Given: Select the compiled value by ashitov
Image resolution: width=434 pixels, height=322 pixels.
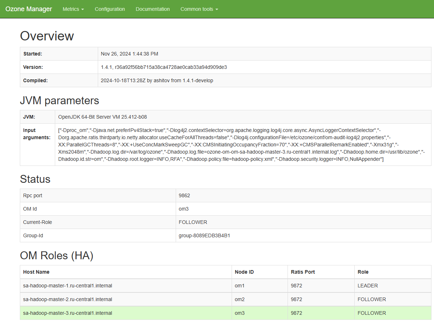Looking at the screenshot, I should 157,80.
